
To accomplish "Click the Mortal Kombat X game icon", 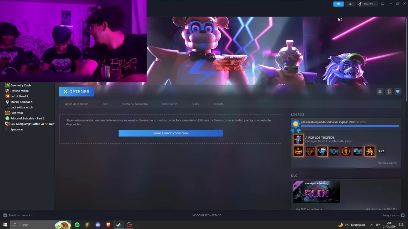I will (7, 102).
